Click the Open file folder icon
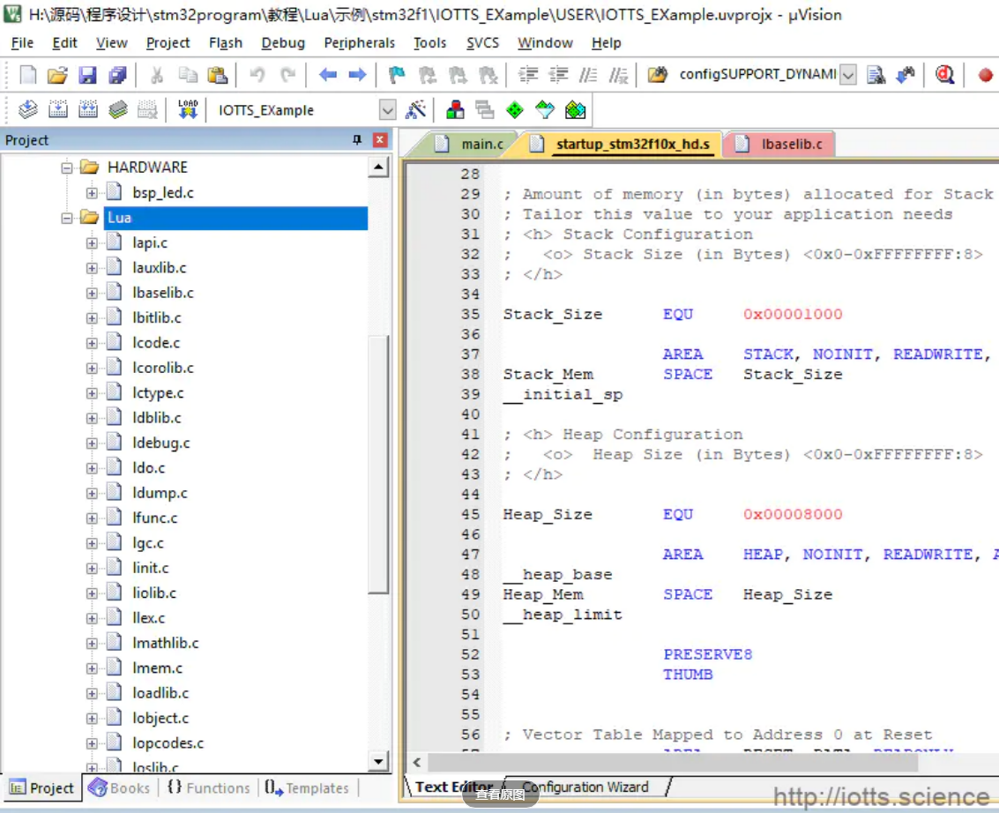The width and height of the screenshot is (999, 813). coord(57,75)
